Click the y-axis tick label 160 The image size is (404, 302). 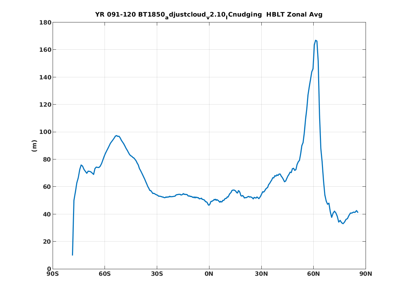coord(45,50)
